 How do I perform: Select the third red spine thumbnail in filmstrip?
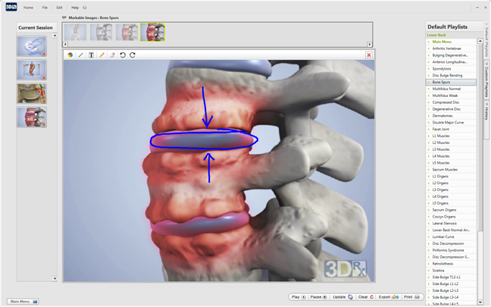(x=127, y=32)
